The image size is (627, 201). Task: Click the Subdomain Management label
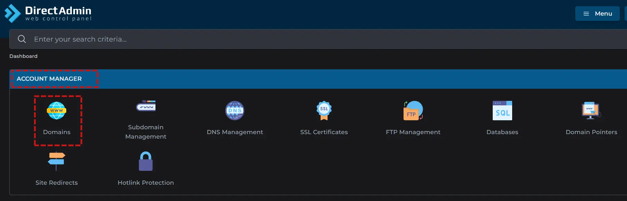point(146,132)
